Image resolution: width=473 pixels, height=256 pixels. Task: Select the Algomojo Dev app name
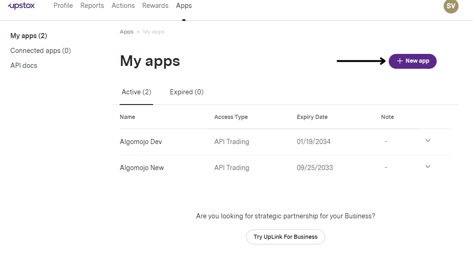tap(141, 142)
